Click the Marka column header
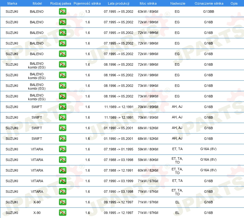Screen dimensions: 244x218 pos(12,3)
